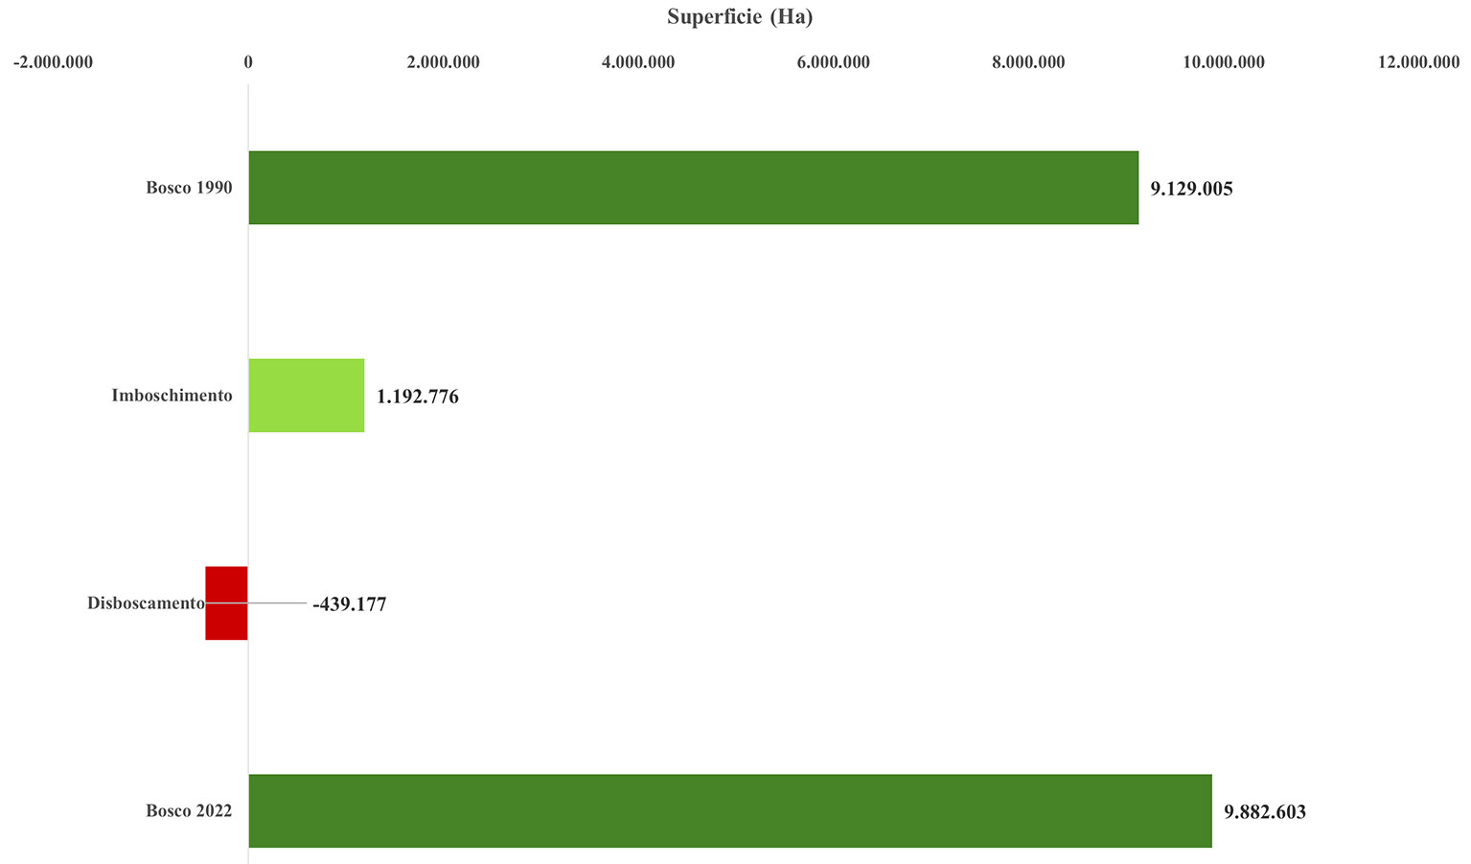
Task: Select the 9.129.005 data label
Action: 1191,189
